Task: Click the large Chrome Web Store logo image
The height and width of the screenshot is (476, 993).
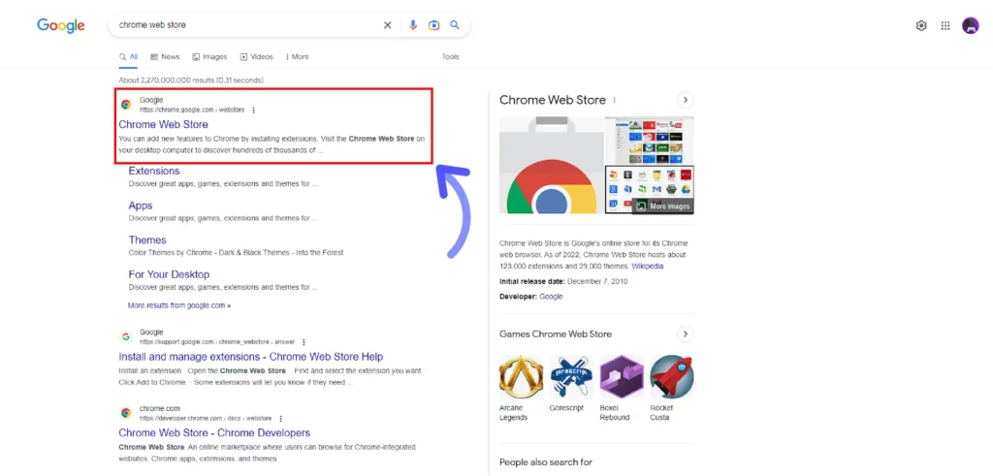Action: tap(552, 165)
